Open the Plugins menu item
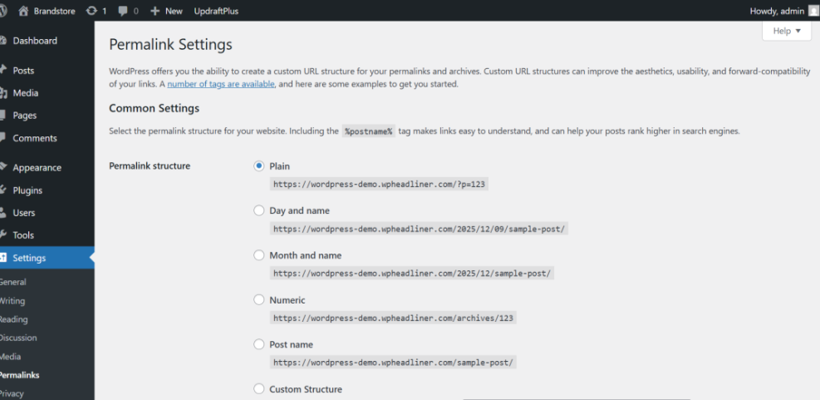Viewport: 820px width, 400px height. [27, 190]
